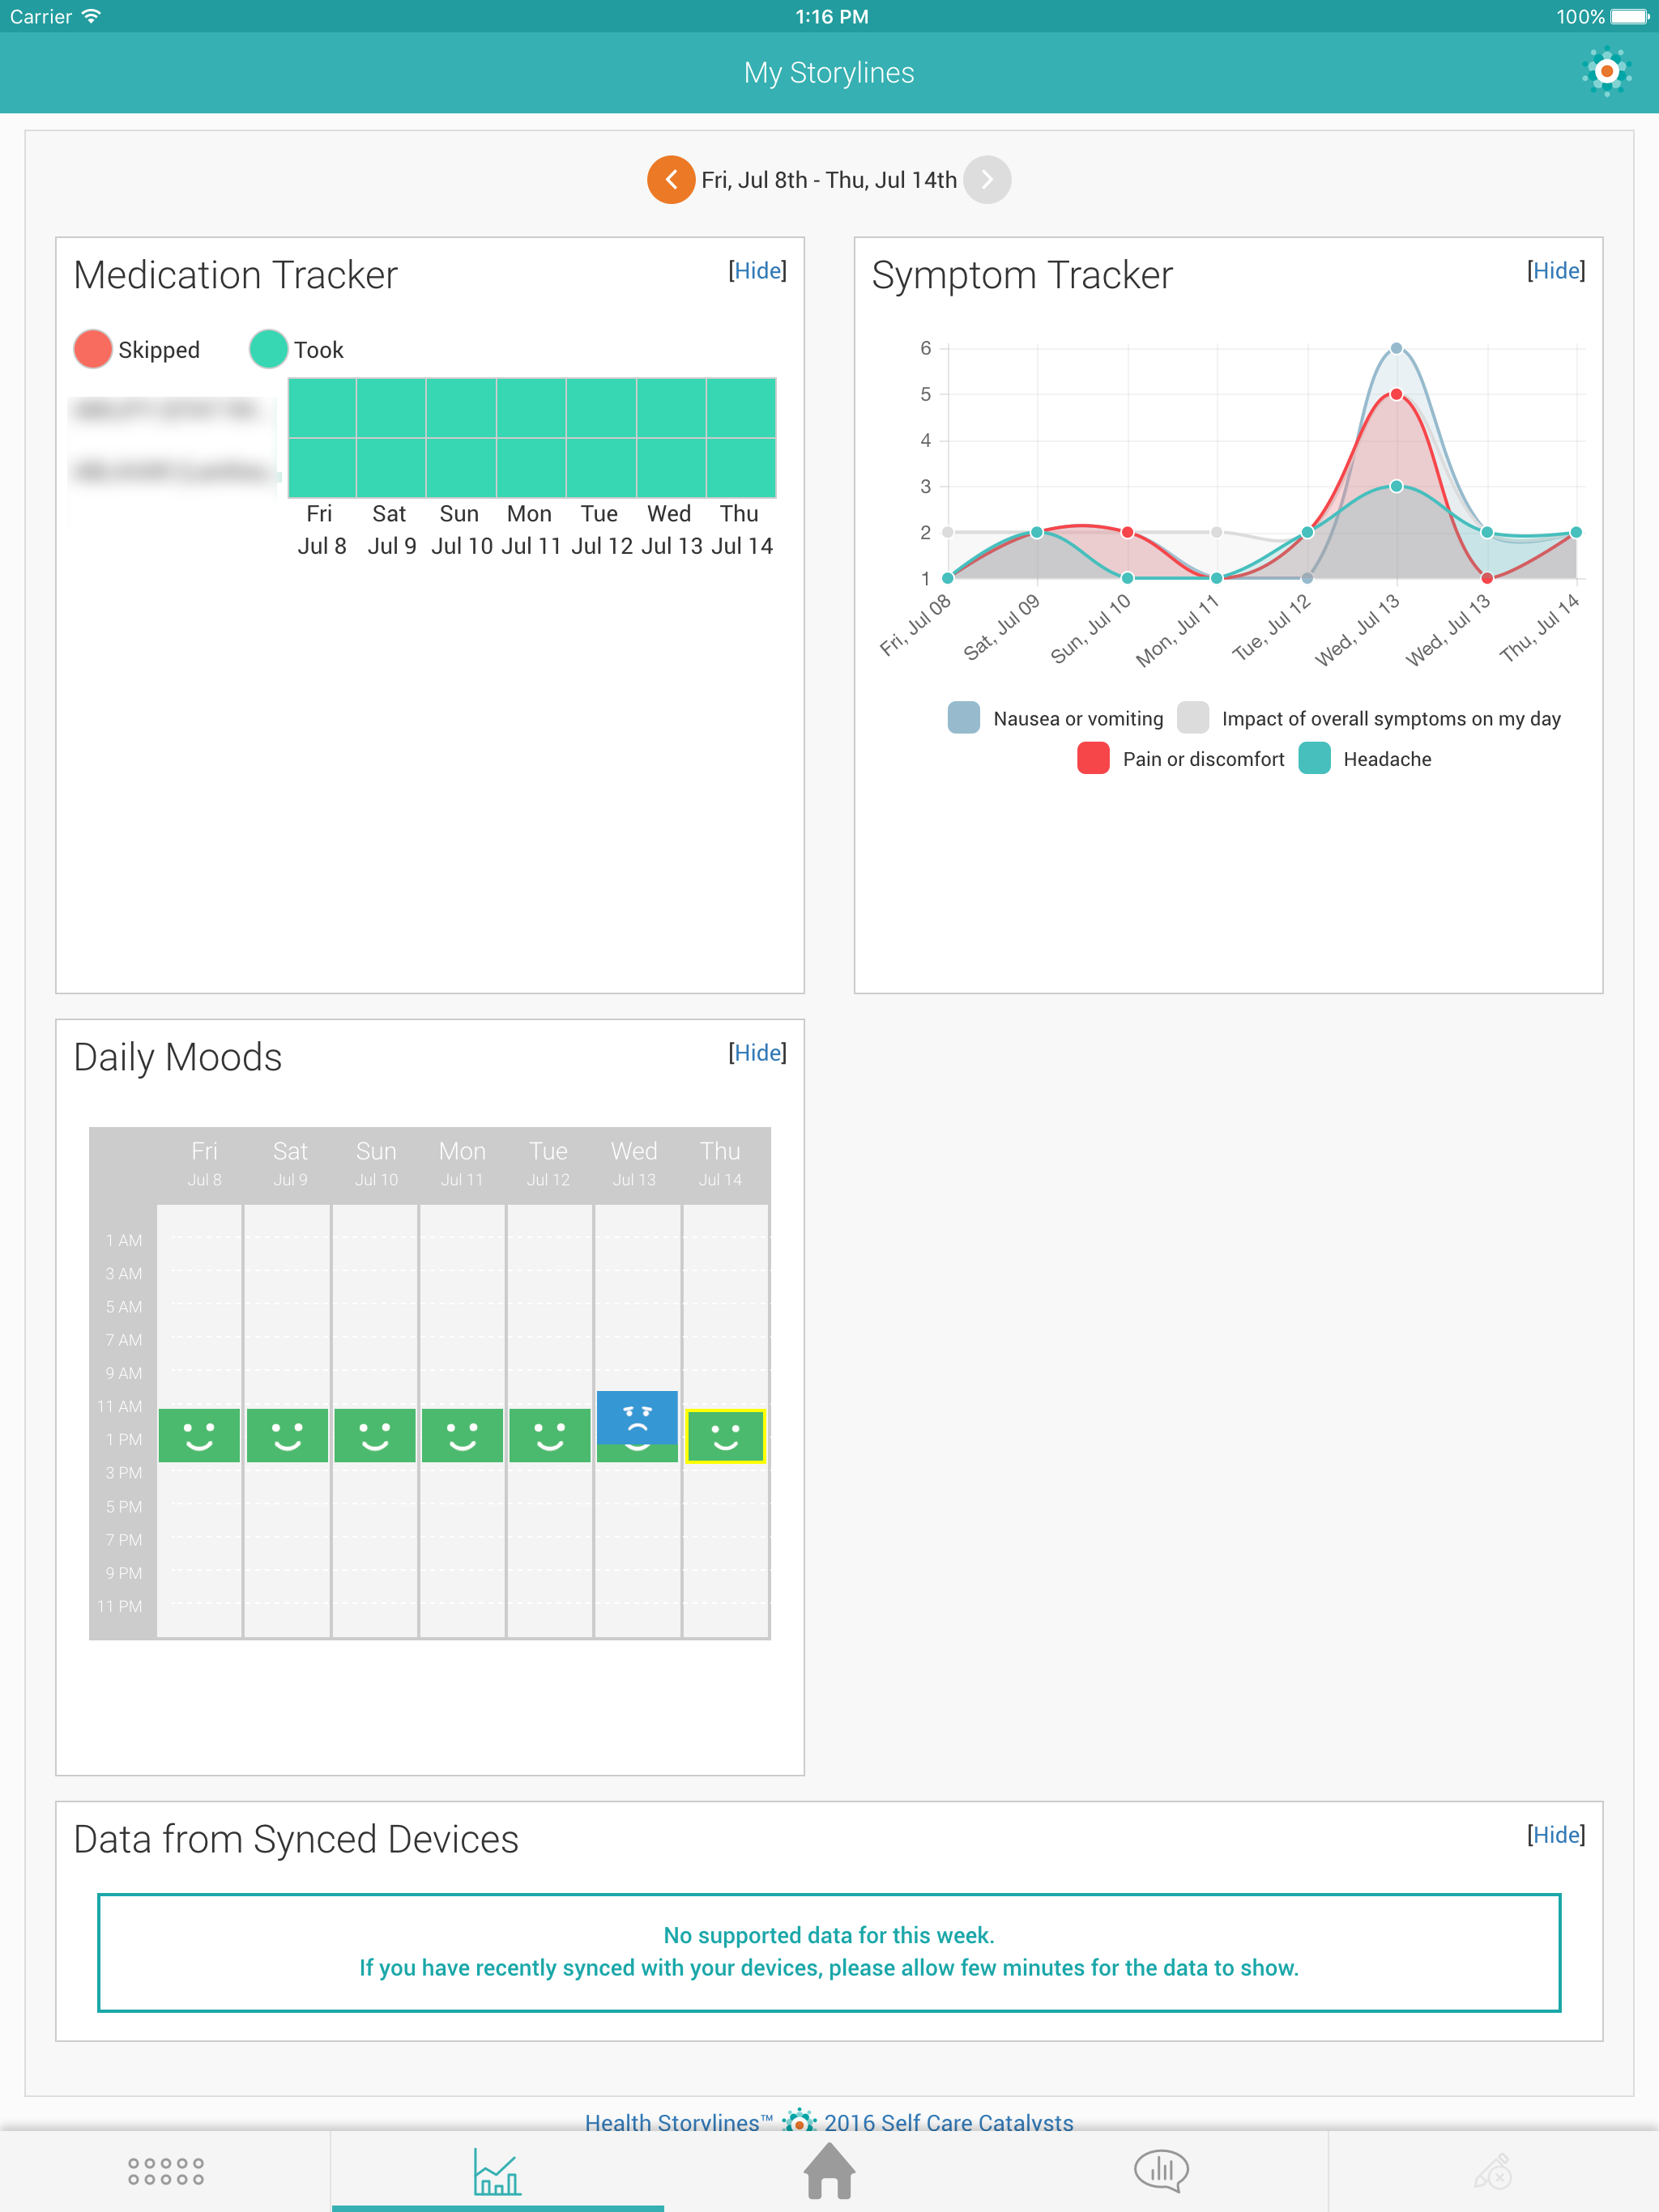Image resolution: width=1659 pixels, height=2212 pixels.
Task: Select the blue sad face on Wed
Action: (x=638, y=1417)
